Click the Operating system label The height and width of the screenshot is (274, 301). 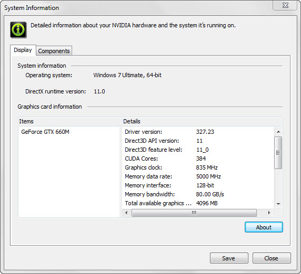point(49,75)
